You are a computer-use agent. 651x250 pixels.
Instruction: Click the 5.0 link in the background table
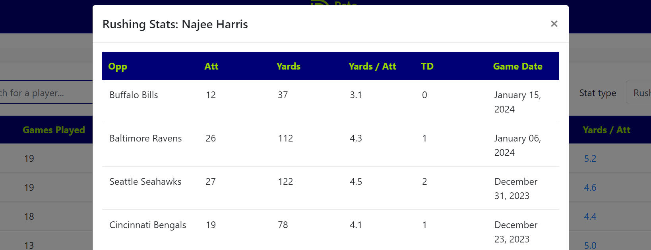590,245
